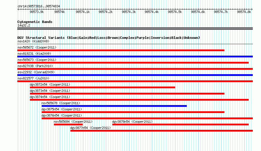Click the 14q32.2 band label
This screenshot has height=151, width=261.
(x=24, y=25)
